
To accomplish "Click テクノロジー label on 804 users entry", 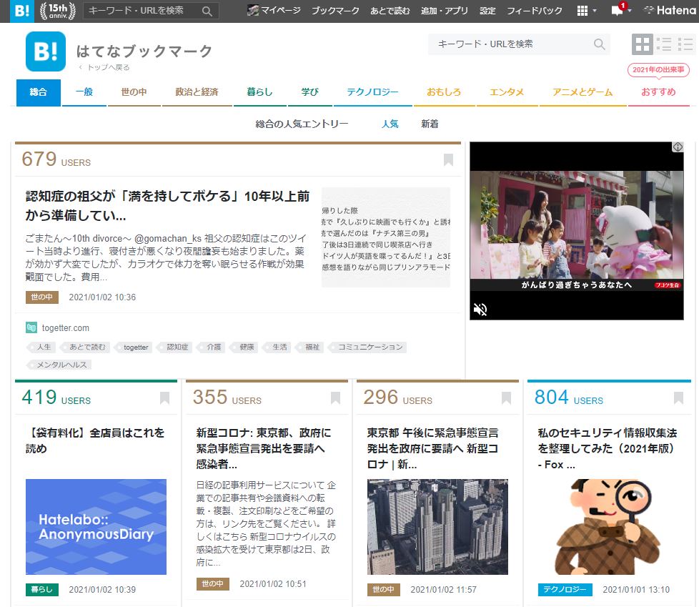I will (565, 590).
